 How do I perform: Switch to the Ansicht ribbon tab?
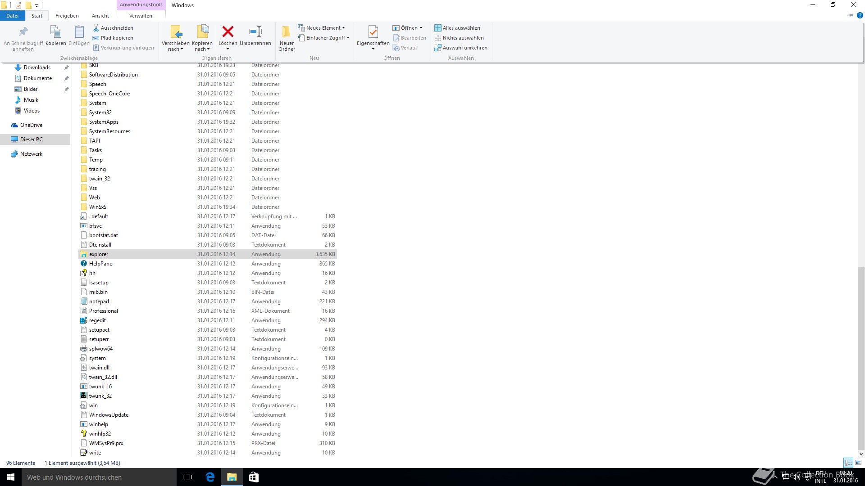(x=100, y=16)
